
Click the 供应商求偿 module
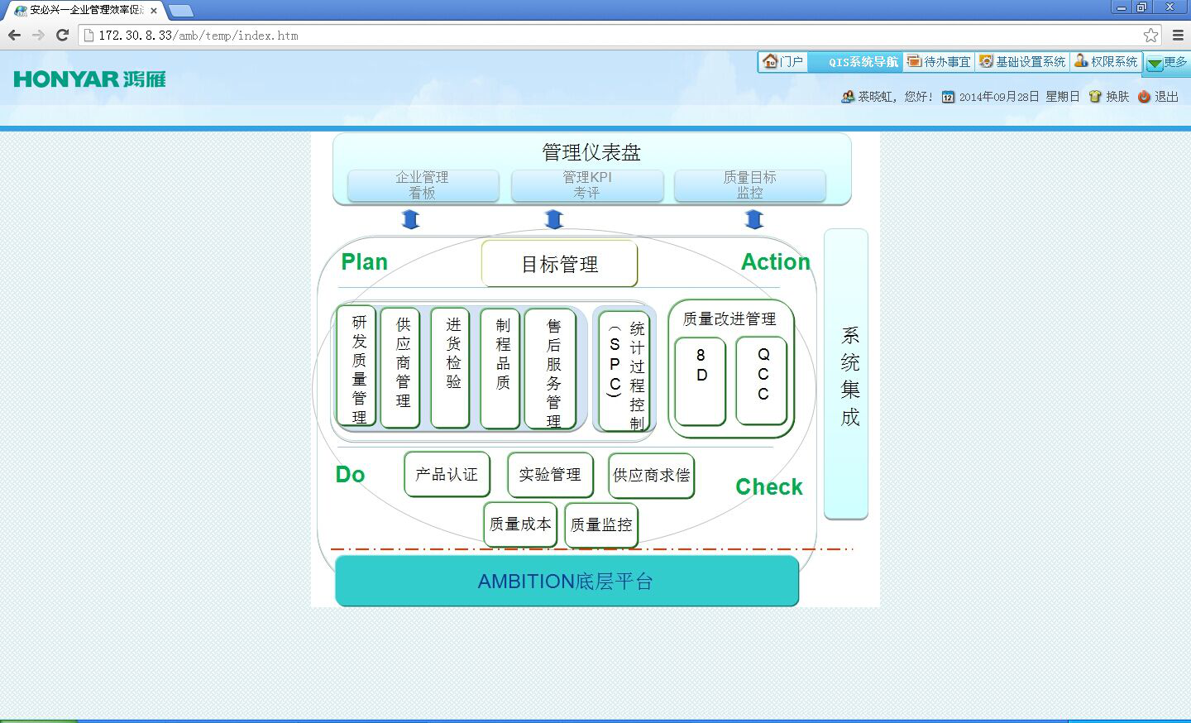click(651, 475)
